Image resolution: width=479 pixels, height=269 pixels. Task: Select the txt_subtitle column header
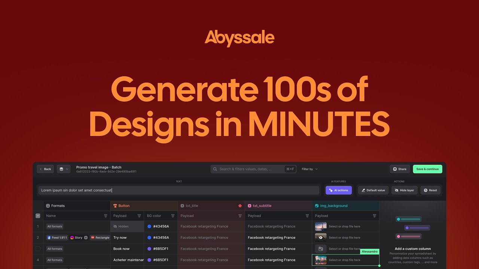tap(278, 206)
